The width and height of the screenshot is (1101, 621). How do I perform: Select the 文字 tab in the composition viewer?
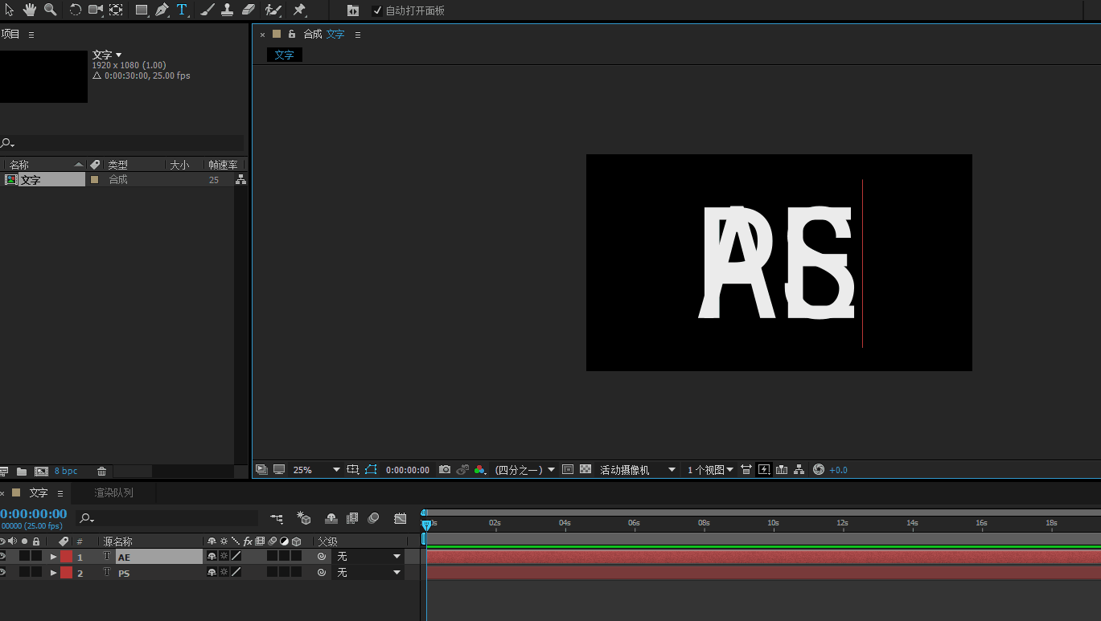(x=285, y=55)
